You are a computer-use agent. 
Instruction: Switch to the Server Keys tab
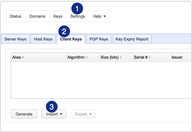[x=15, y=39]
